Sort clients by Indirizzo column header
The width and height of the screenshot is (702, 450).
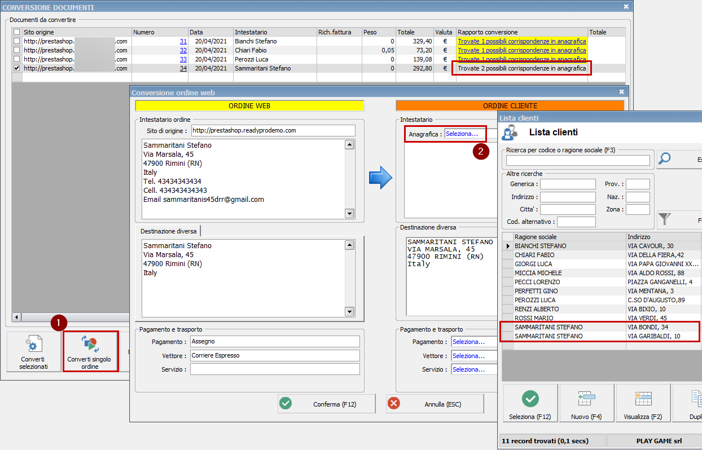click(664, 237)
